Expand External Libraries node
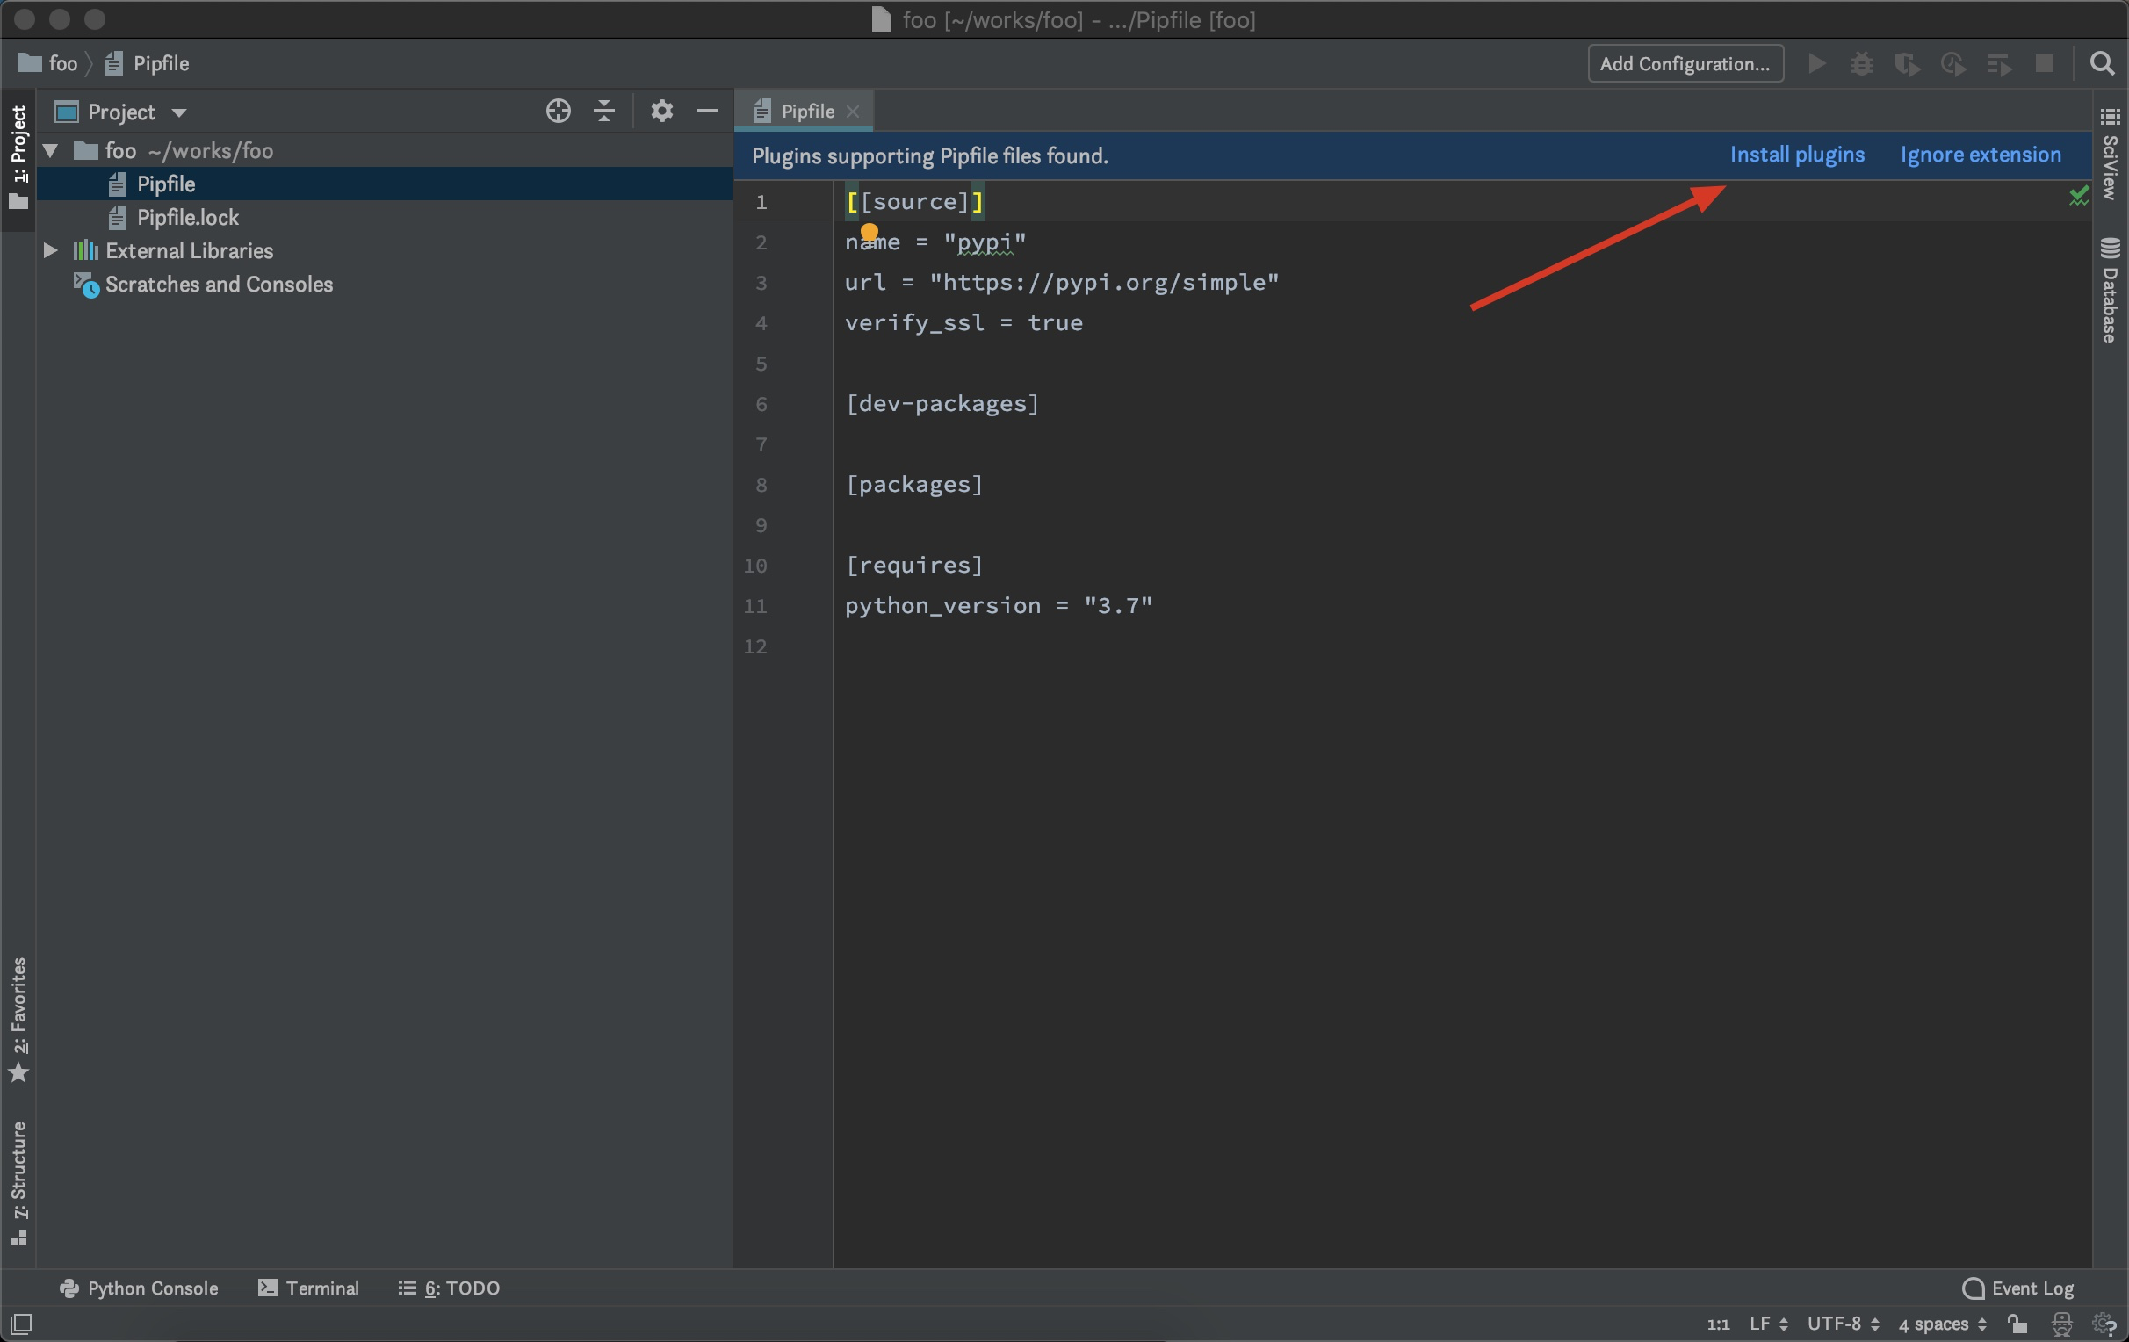2129x1342 pixels. pos(51,251)
